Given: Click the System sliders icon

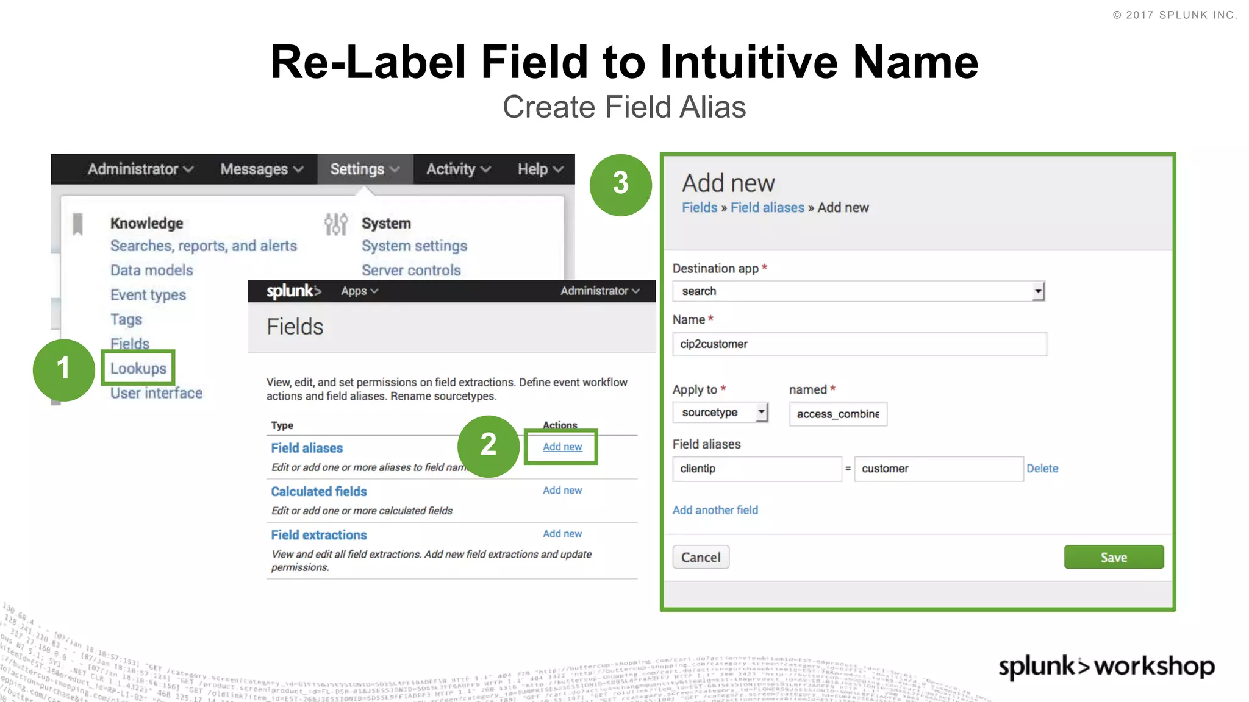Looking at the screenshot, I should pos(336,224).
